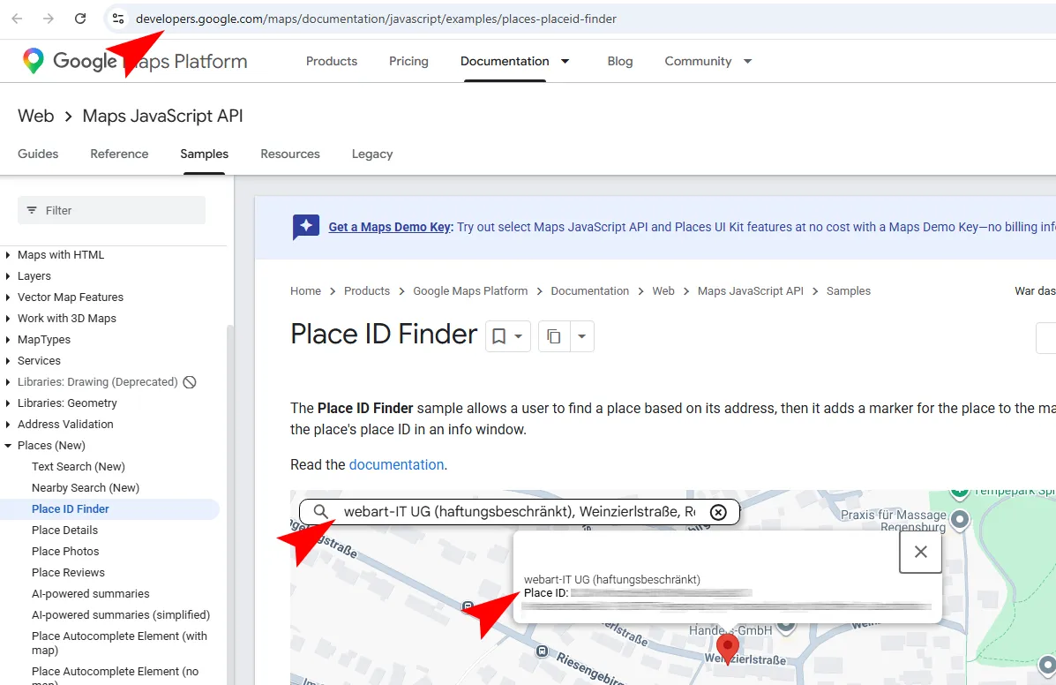Open the site information icon in the address bar
1056x685 pixels.
click(118, 19)
